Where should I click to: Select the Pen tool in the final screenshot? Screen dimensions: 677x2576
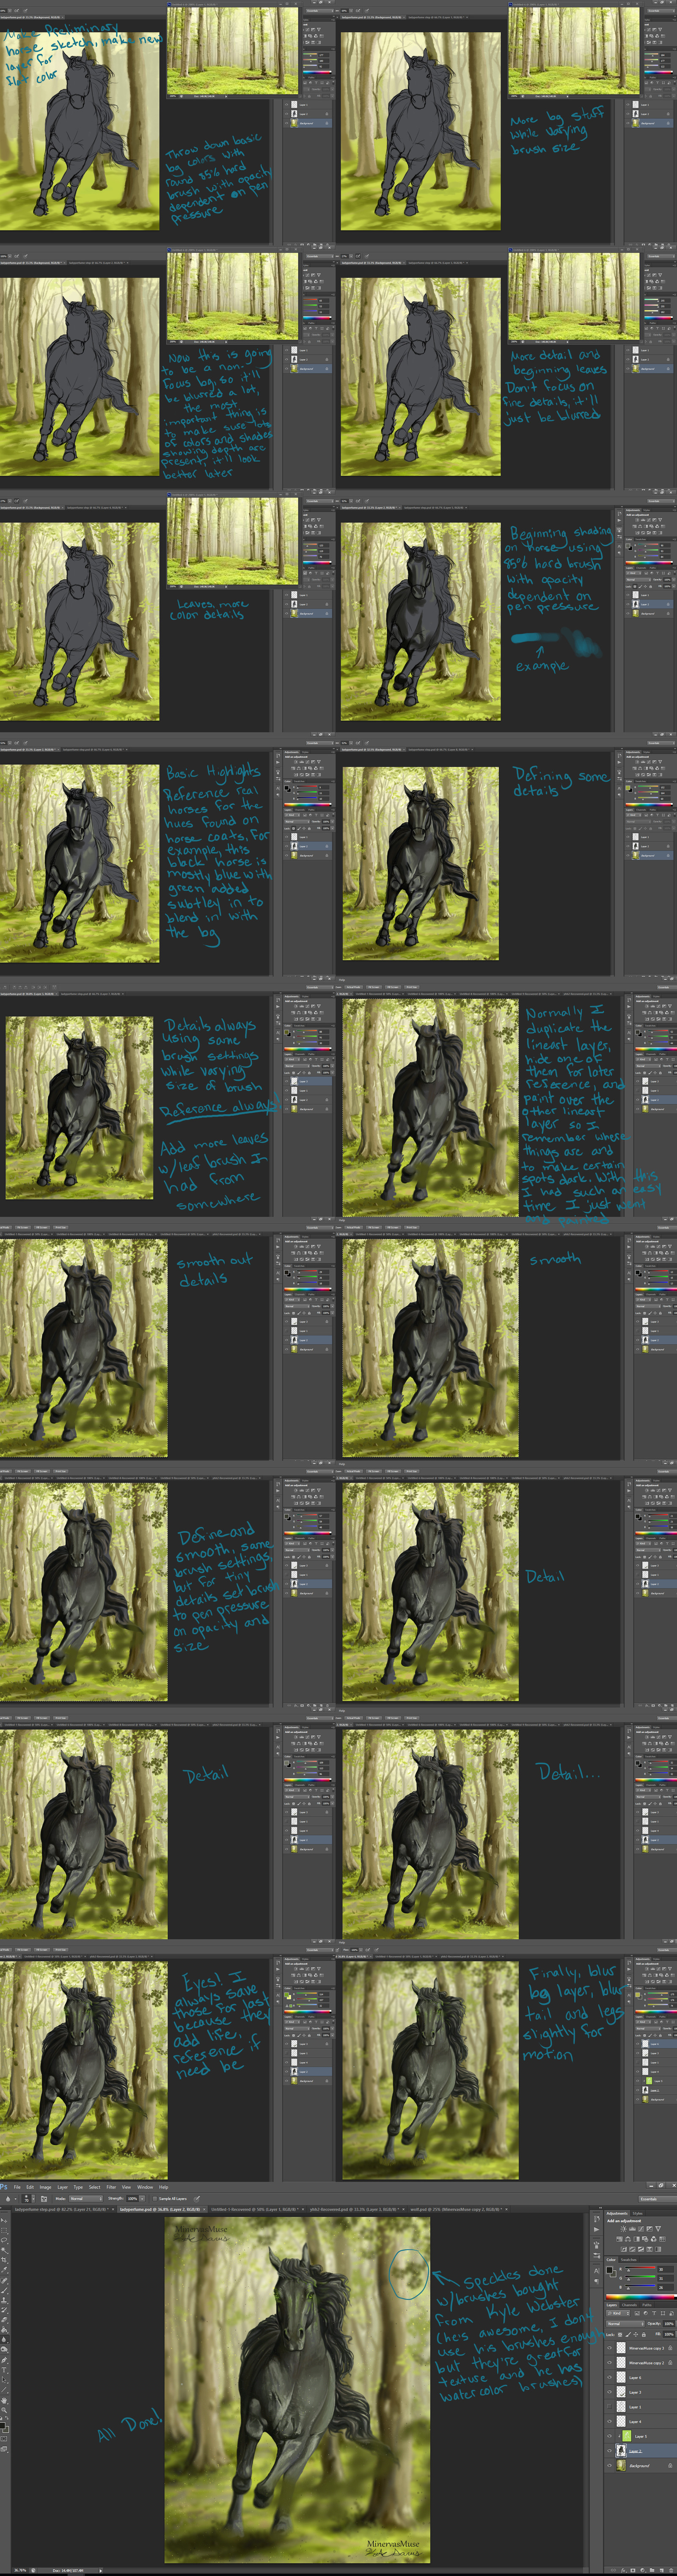(x=4, y=2360)
